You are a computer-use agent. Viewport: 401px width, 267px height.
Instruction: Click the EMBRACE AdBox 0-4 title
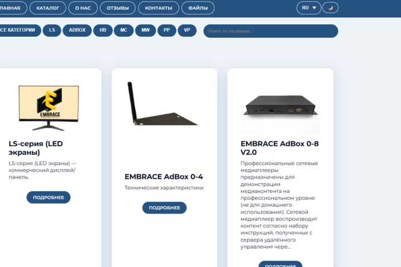point(164,176)
